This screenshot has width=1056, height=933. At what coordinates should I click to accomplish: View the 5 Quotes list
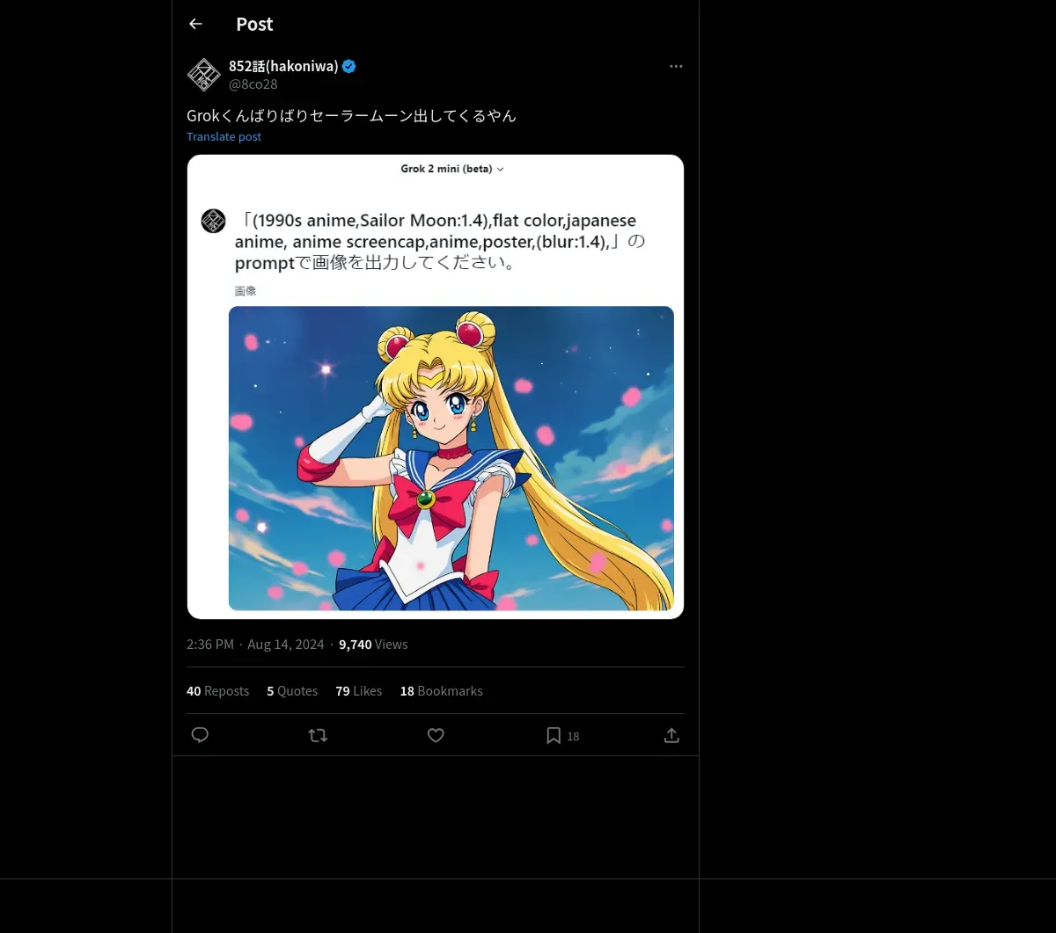point(292,691)
